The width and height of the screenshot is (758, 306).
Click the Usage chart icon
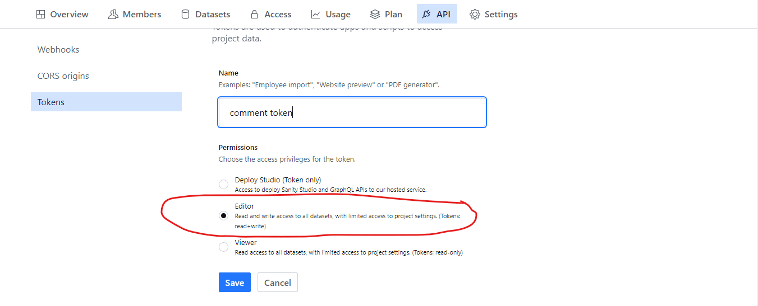click(316, 15)
